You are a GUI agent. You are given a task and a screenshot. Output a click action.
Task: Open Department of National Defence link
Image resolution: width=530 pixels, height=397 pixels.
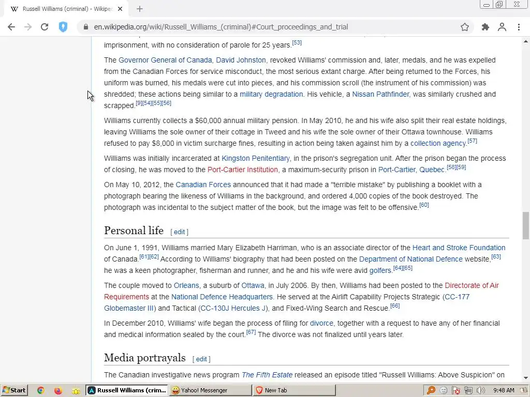click(410, 259)
